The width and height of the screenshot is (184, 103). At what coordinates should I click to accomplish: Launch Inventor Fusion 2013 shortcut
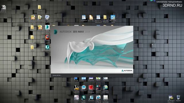(76, 89)
